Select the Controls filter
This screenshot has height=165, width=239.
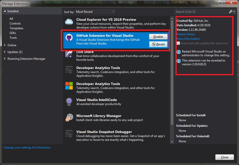15,23
